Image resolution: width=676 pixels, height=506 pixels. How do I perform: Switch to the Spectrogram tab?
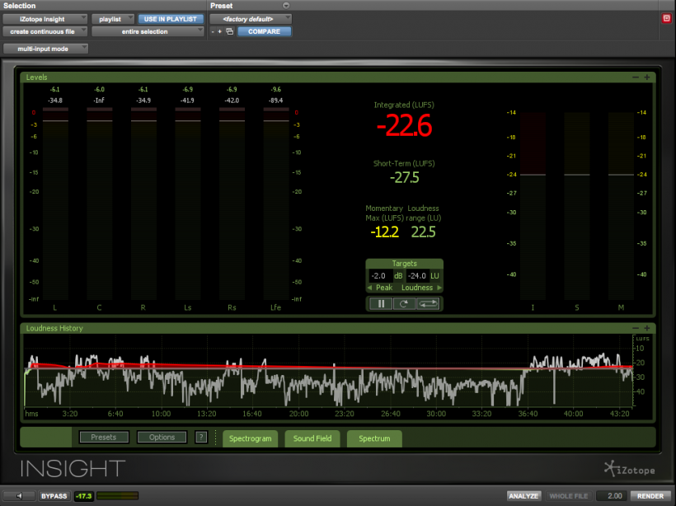tap(250, 438)
